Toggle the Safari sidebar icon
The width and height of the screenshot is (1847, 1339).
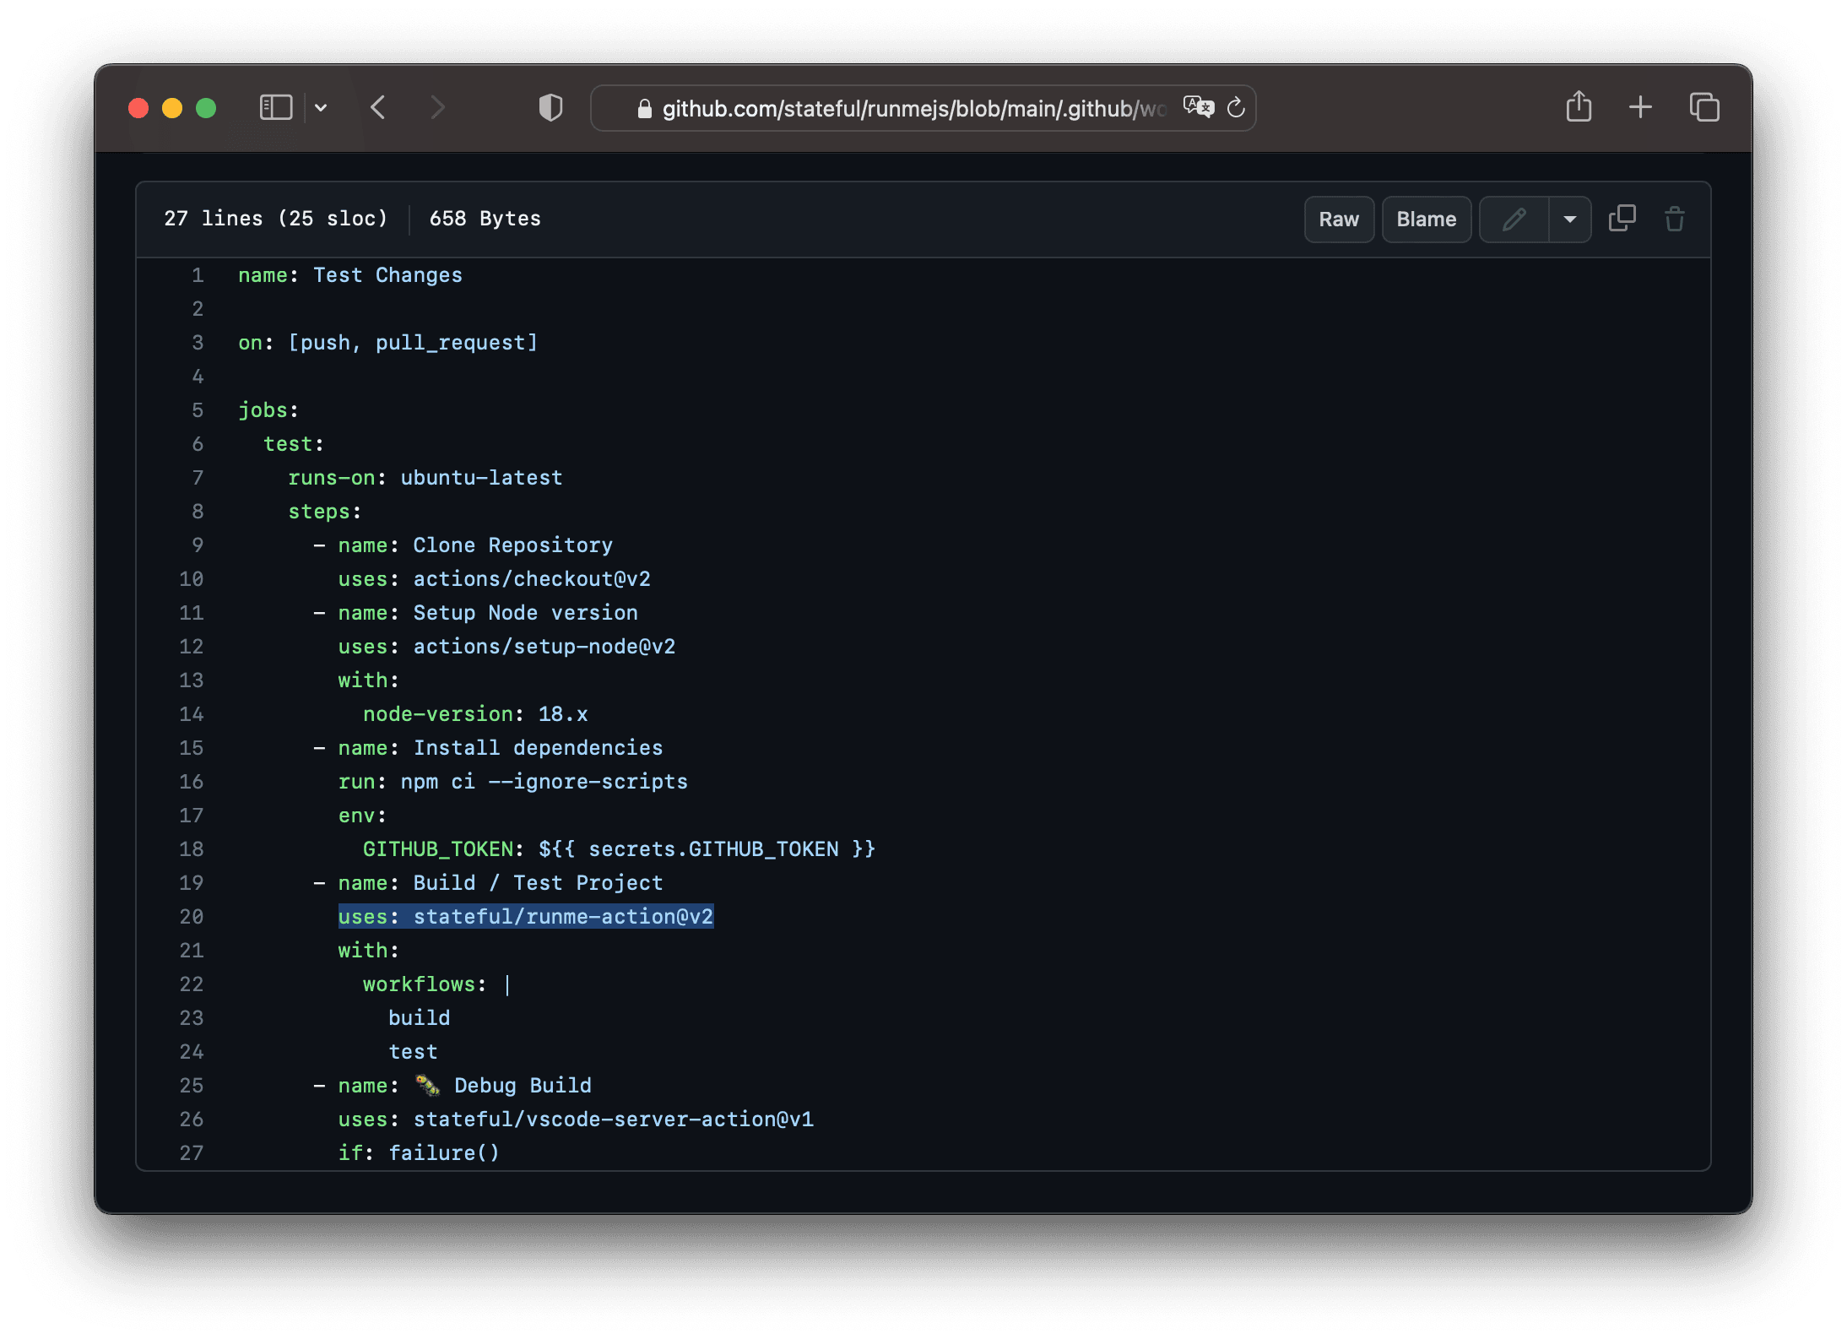point(275,108)
